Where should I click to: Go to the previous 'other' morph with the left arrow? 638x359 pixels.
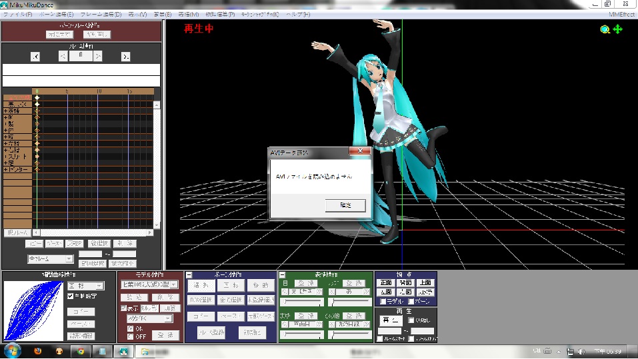(332, 324)
